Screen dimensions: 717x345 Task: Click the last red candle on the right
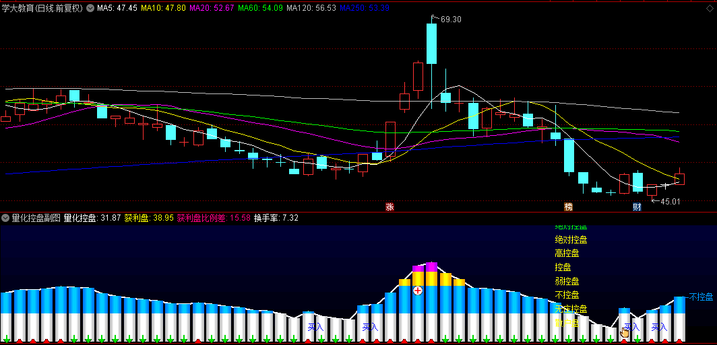coord(679,180)
